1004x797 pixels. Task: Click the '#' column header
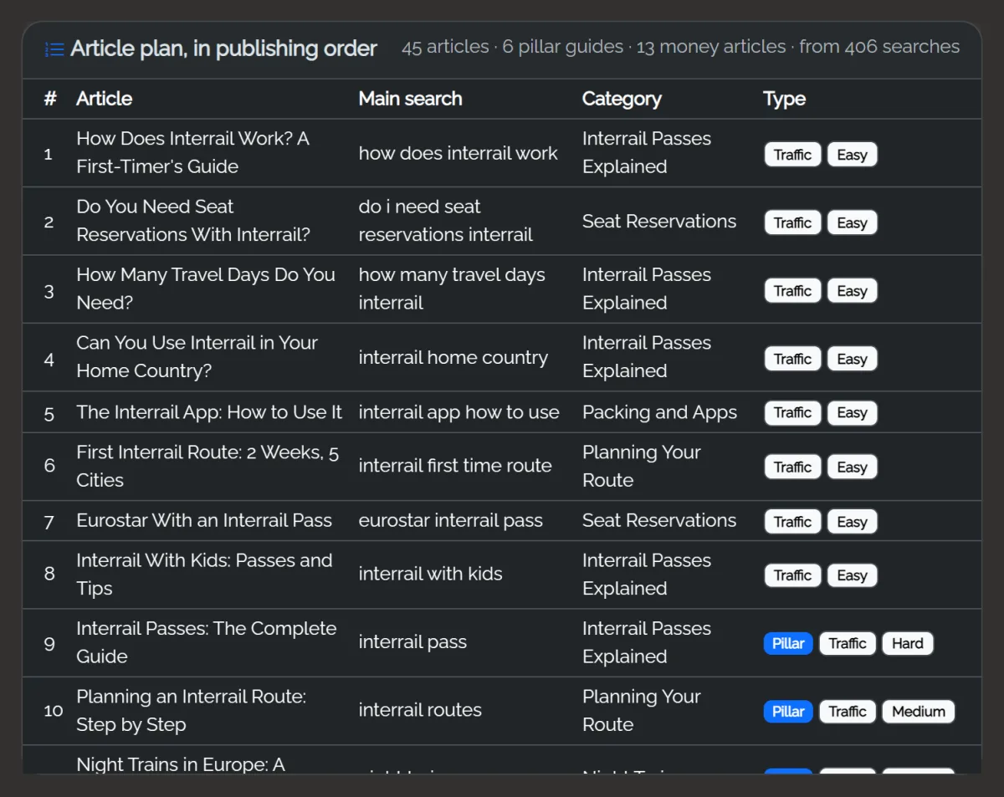50,99
